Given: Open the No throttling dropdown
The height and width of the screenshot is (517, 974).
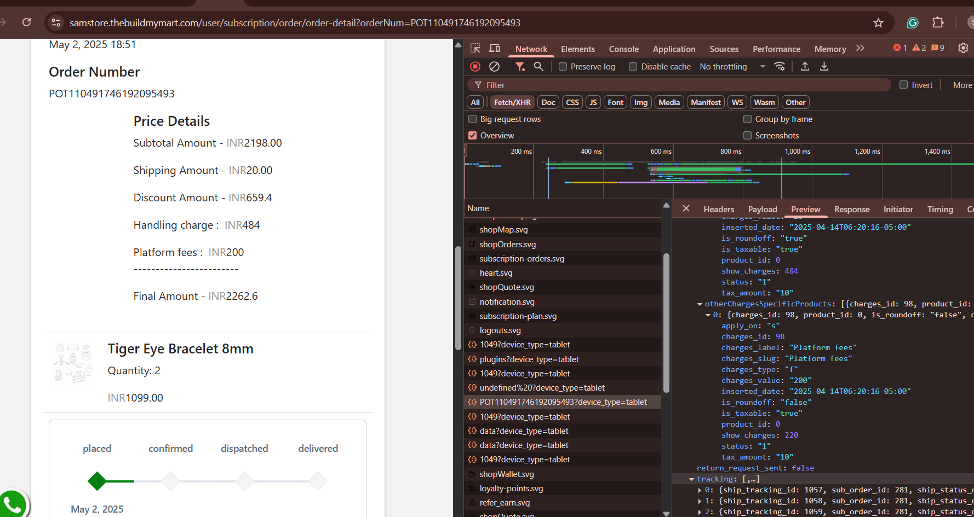Looking at the screenshot, I should (732, 66).
